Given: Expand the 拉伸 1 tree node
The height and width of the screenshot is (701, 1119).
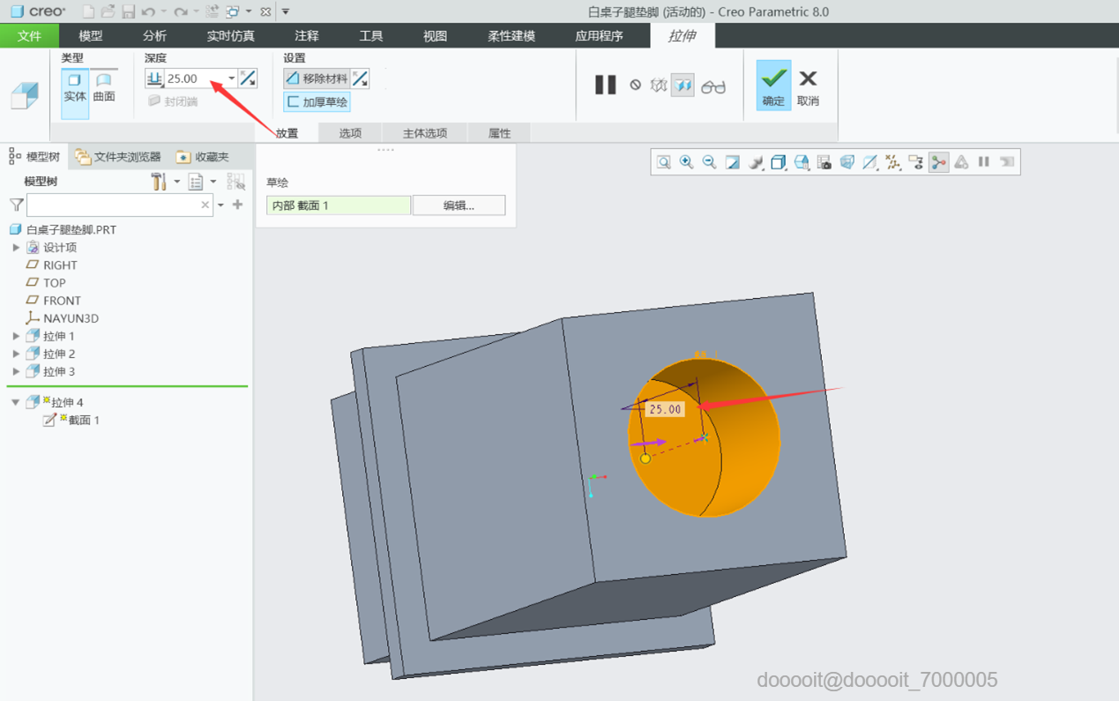Looking at the screenshot, I should pos(16,336).
